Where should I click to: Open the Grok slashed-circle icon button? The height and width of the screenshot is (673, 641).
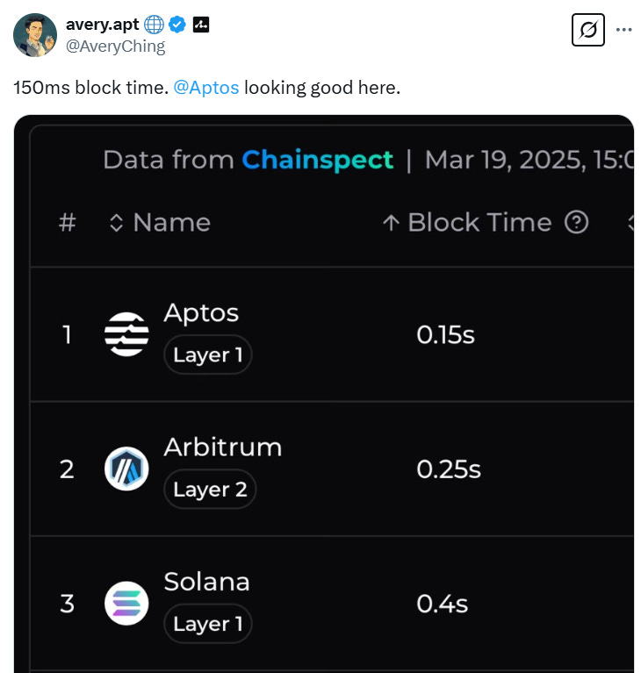(x=587, y=30)
